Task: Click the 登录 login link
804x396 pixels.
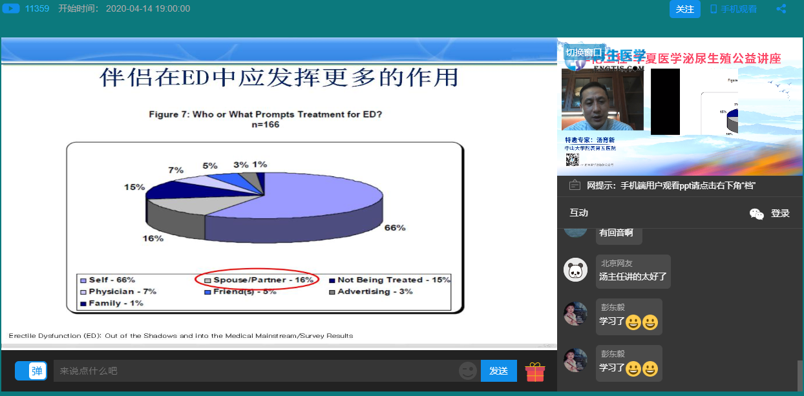Action: pyautogui.click(x=780, y=214)
